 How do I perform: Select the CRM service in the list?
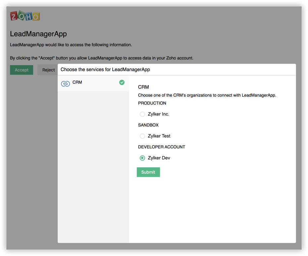93,83
